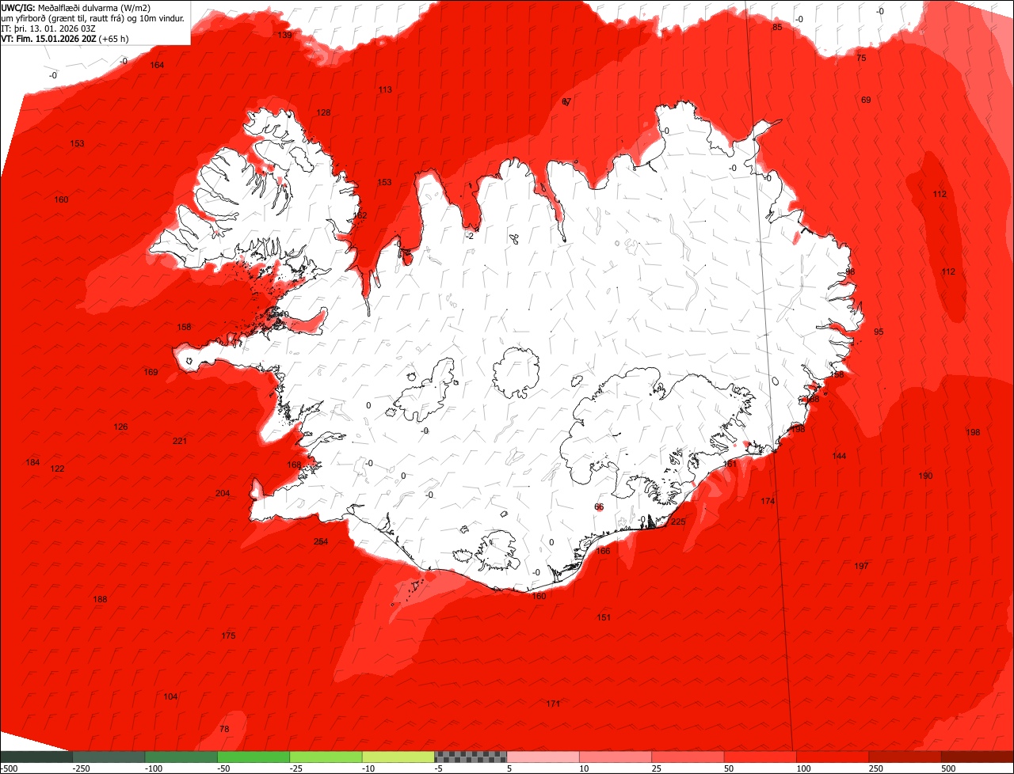Click the dark red swatch between 250 and 500

pos(905,757)
